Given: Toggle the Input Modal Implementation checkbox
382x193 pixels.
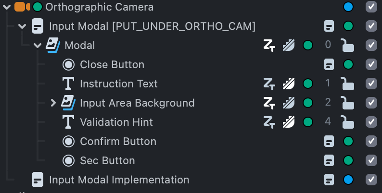Looking at the screenshot, I should pyautogui.click(x=371, y=180).
